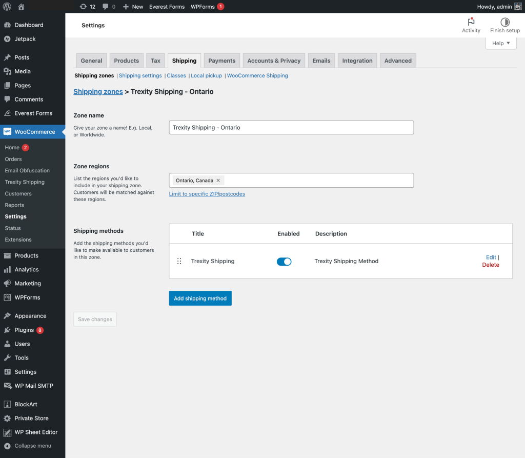Open the Payments tab
The height and width of the screenshot is (458, 525).
[x=221, y=61]
